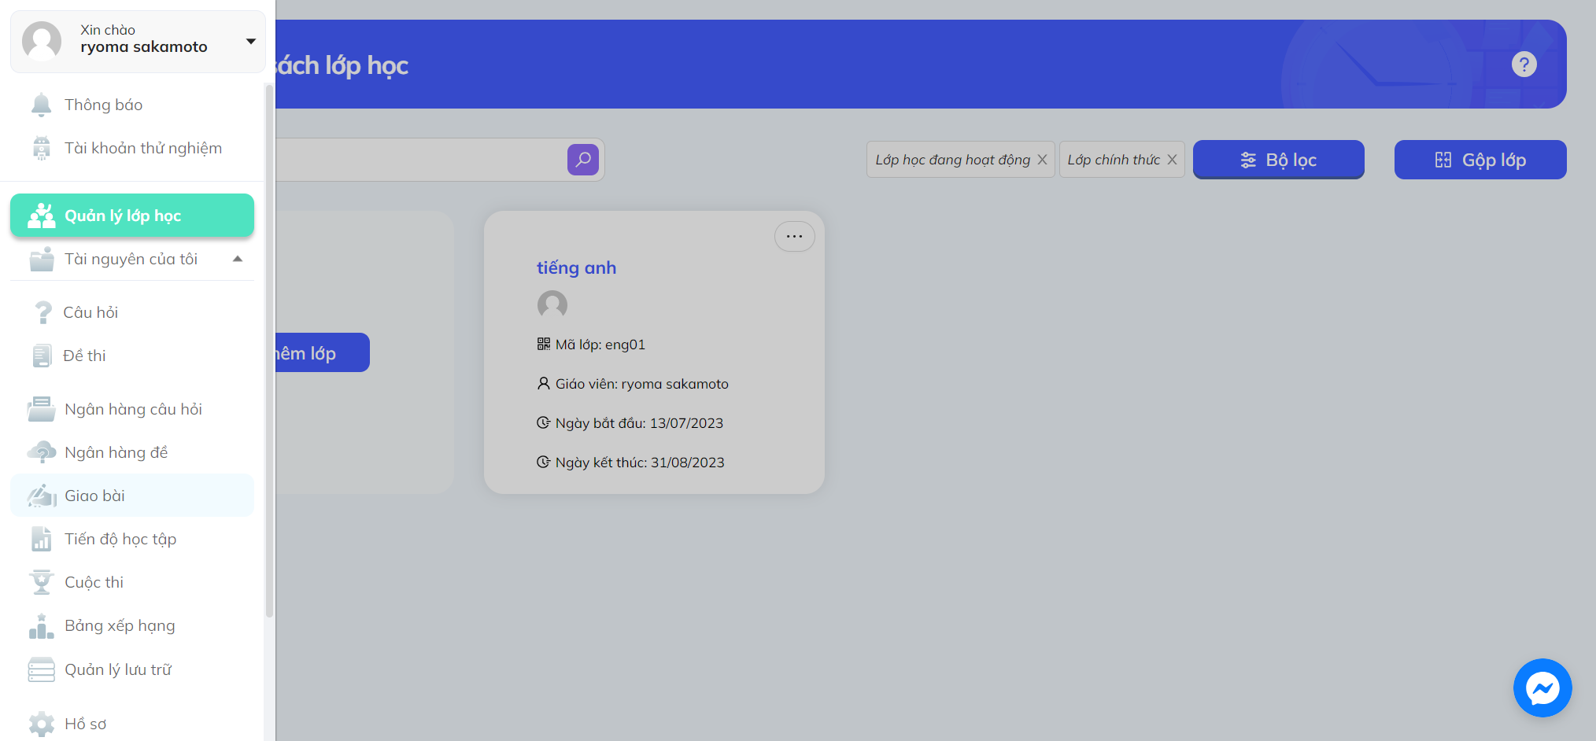Open the Messenger chat bubble
The height and width of the screenshot is (741, 1596).
coord(1542,688)
